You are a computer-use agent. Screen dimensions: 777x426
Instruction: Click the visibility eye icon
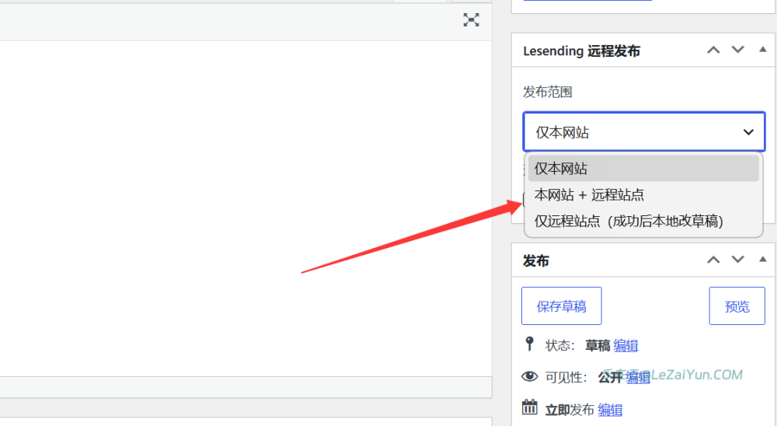point(529,376)
